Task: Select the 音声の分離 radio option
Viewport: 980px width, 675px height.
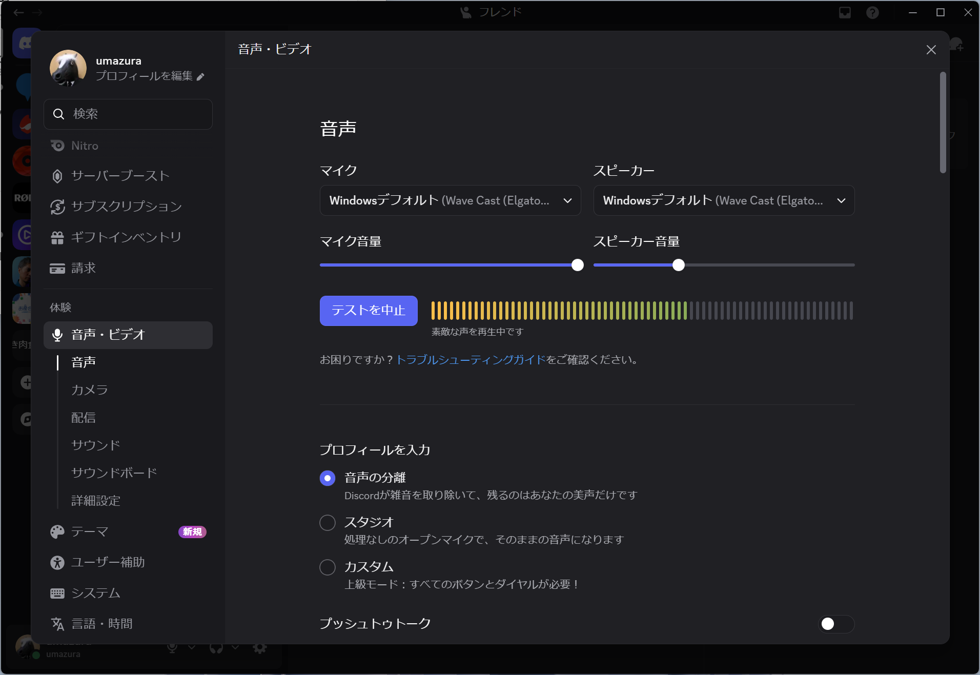Action: (328, 478)
